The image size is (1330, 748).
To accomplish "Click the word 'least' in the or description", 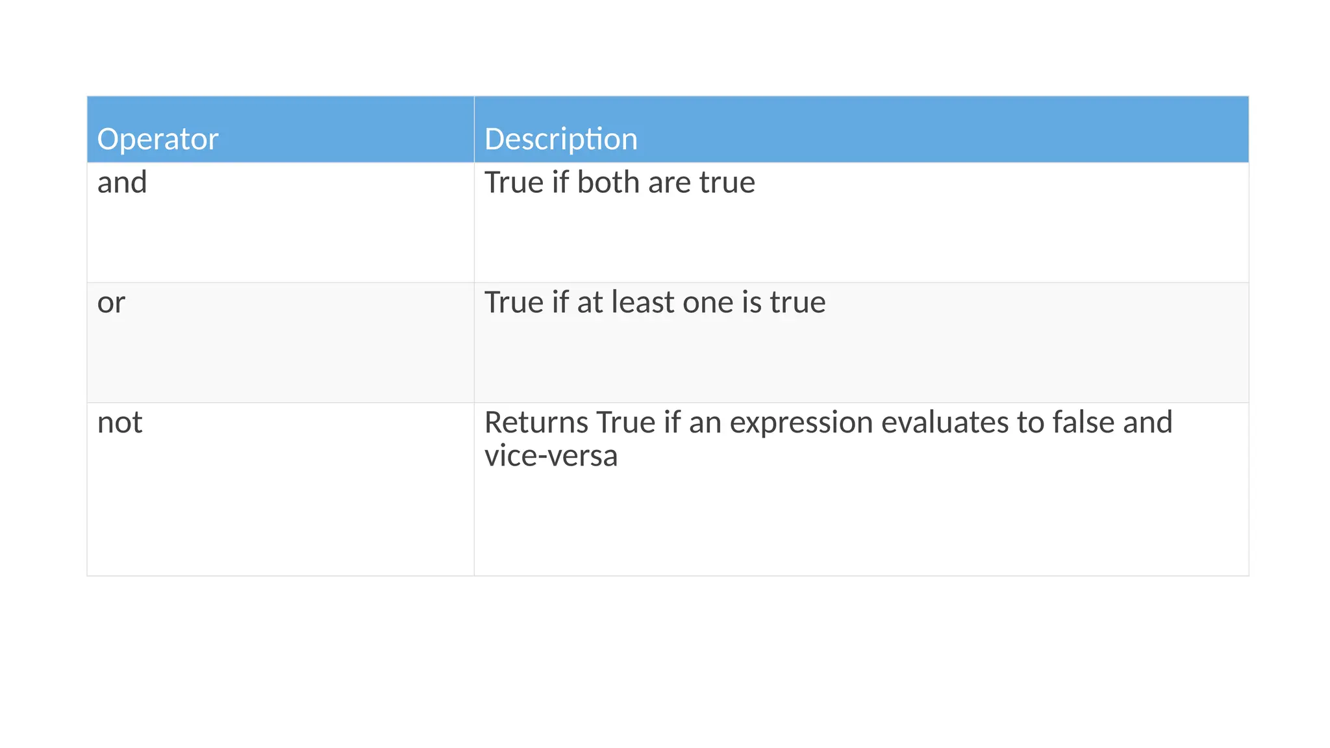I will [643, 303].
